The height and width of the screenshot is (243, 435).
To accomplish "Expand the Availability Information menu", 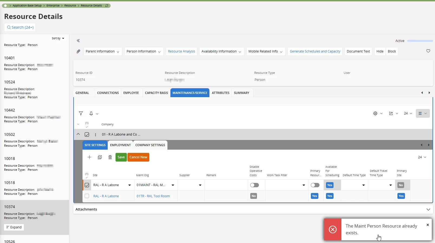I will click(x=221, y=51).
